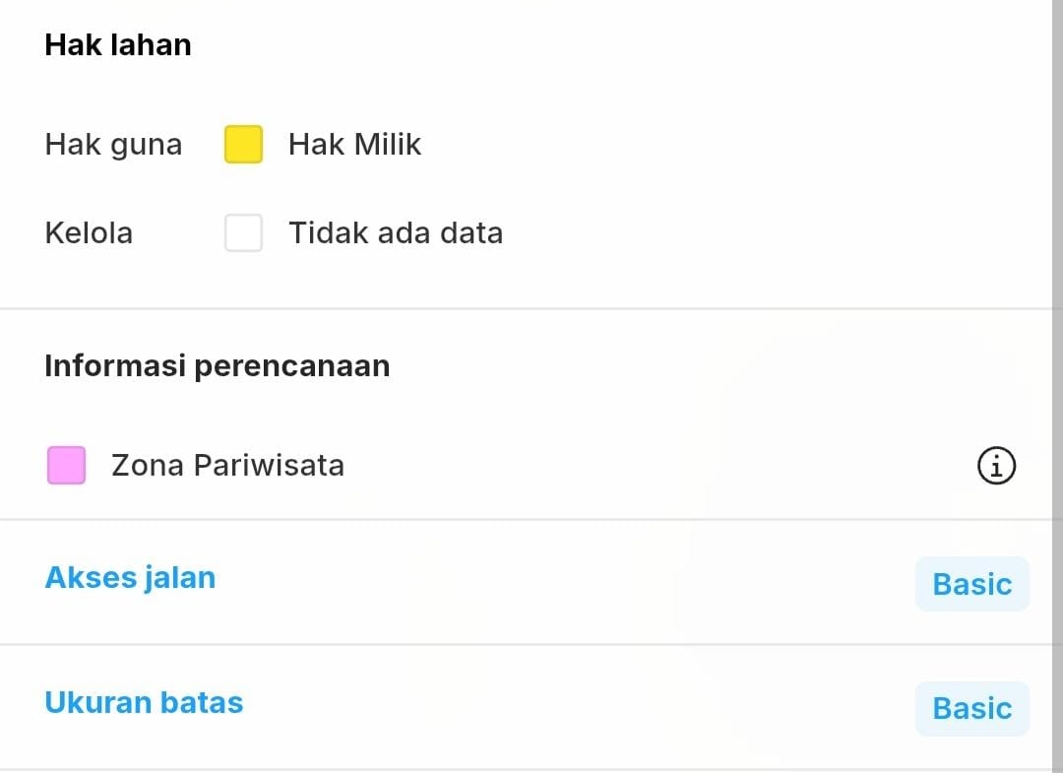Viewport: 1063px width, 773px height.
Task: Click the vertical scrollbar on the right edge
Action: [1057, 386]
